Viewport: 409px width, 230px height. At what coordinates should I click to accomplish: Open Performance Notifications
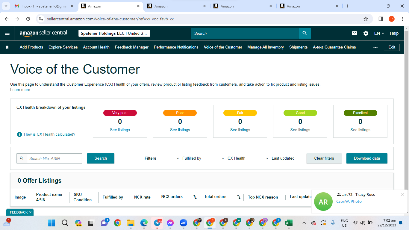pos(176,47)
